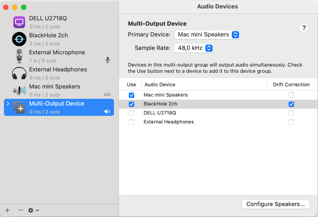Click the Multi-Output Device stacked icon
This screenshot has height=217, width=318.
[19, 107]
